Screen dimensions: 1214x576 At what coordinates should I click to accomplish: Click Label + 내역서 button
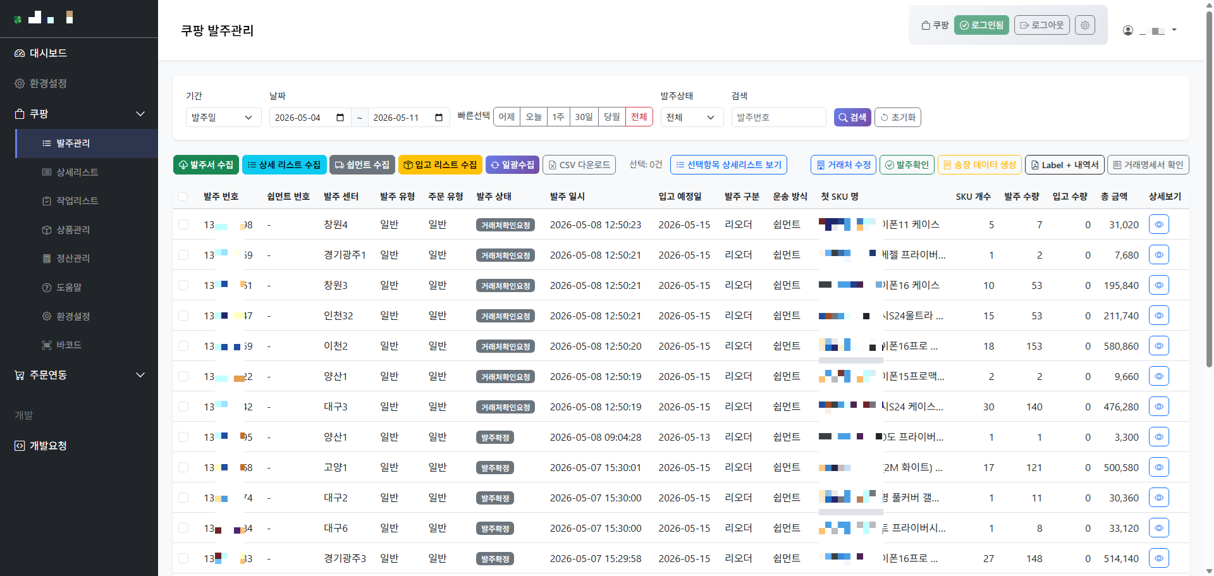tap(1065, 165)
